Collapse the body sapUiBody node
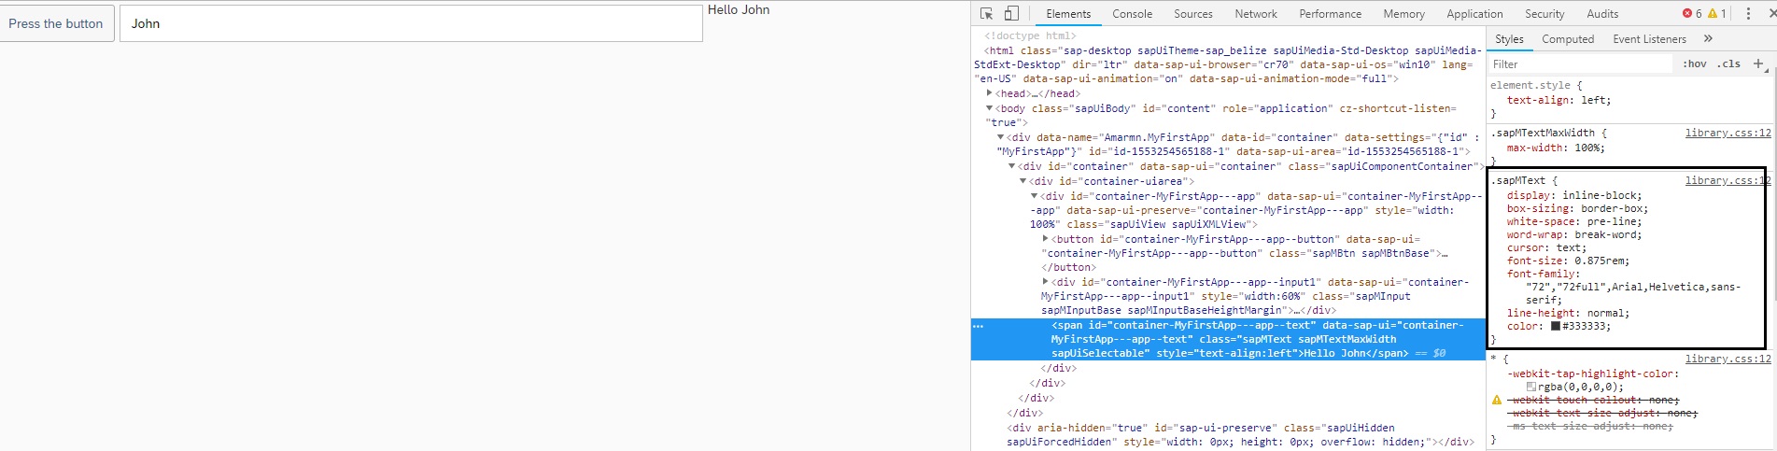Image resolution: width=1777 pixels, height=451 pixels. click(990, 108)
